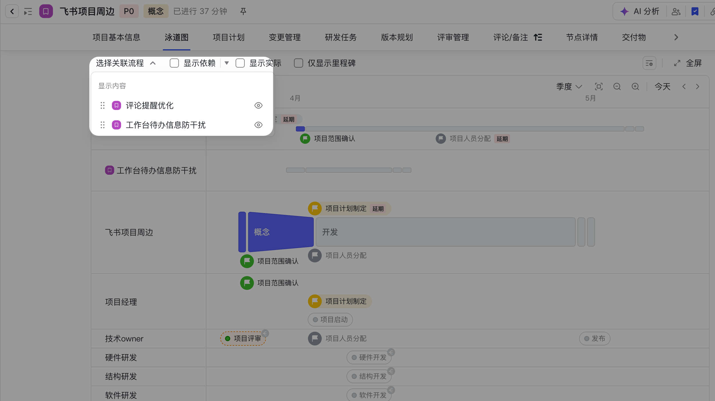Enable the 仅显示里程碑 checkbox
The width and height of the screenshot is (715, 401).
pos(299,63)
